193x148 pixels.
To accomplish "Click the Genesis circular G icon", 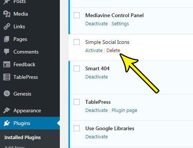I will [x=7, y=94].
